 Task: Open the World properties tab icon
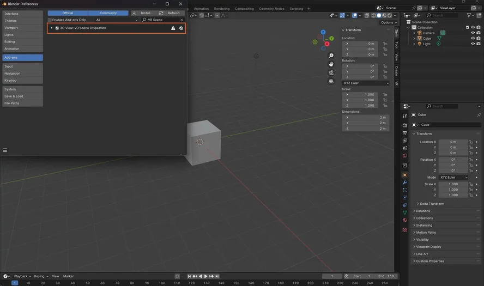[x=404, y=156]
